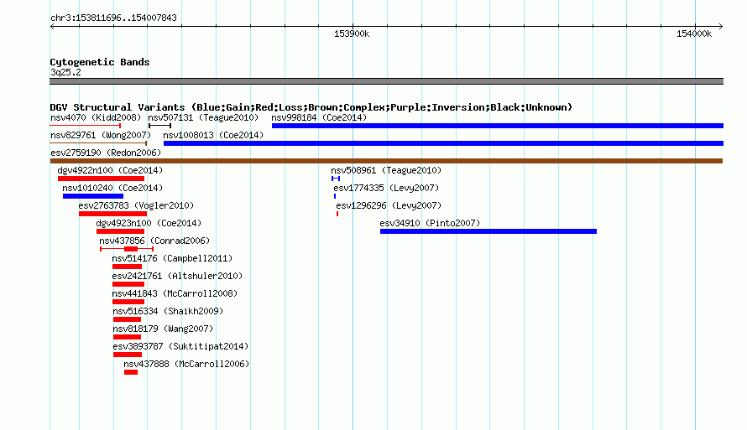
Task: Click the red bar under nsv516334
Action: pos(128,319)
